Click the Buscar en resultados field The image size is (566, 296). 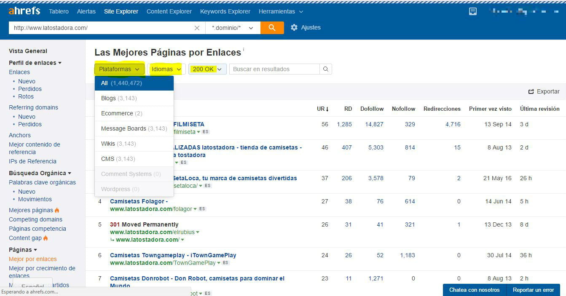[x=274, y=69]
